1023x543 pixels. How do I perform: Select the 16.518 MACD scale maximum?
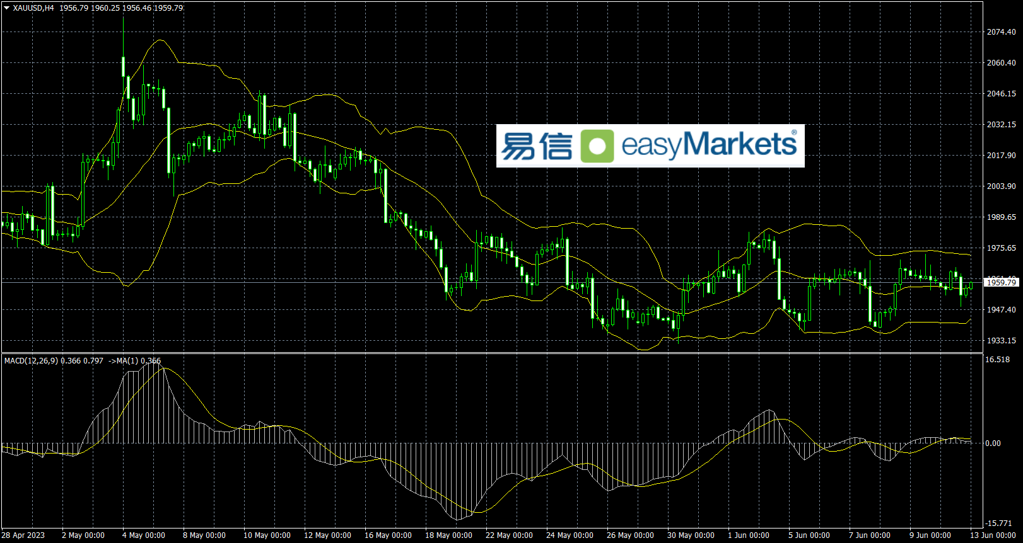(x=998, y=360)
